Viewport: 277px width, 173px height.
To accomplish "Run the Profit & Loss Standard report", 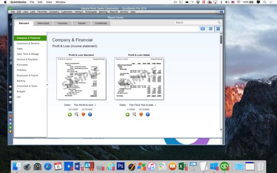I will tap(70, 115).
